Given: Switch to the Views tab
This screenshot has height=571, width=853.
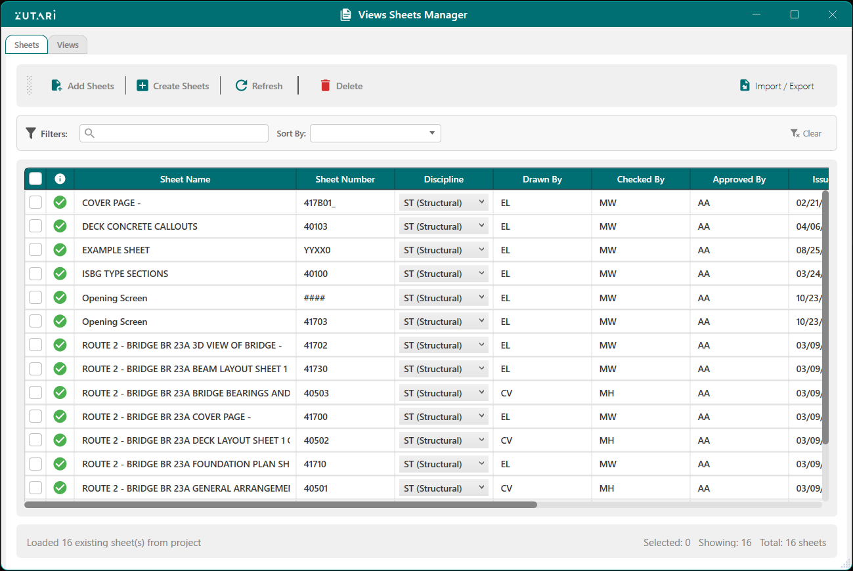Looking at the screenshot, I should 68,45.
